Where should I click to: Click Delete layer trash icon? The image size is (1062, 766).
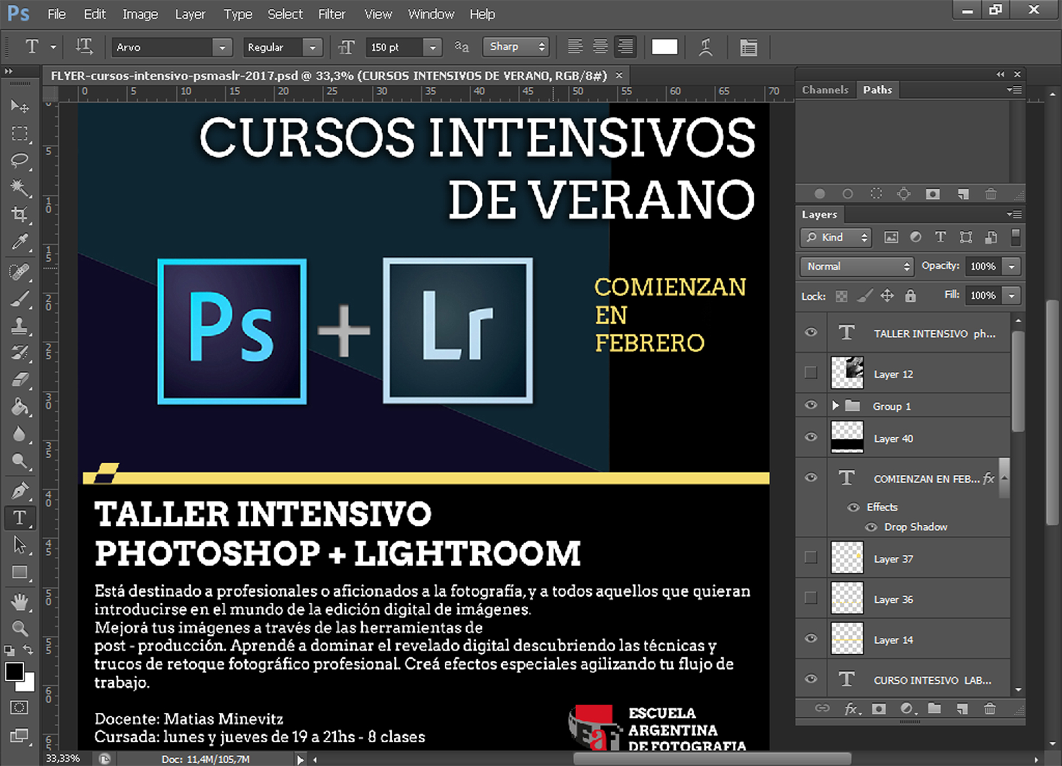point(990,708)
